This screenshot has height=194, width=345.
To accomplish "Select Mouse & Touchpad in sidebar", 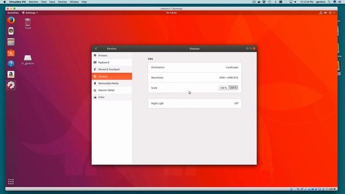I will [x=112, y=70].
